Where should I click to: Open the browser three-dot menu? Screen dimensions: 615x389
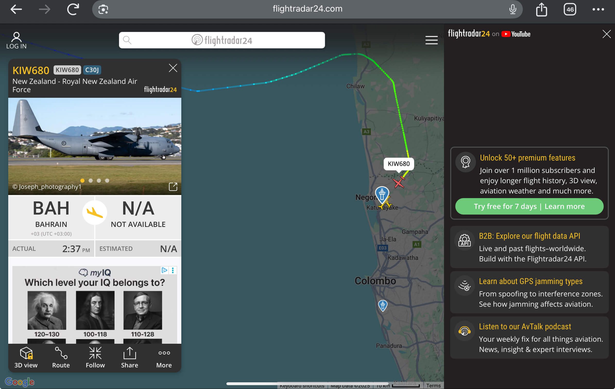pos(598,10)
